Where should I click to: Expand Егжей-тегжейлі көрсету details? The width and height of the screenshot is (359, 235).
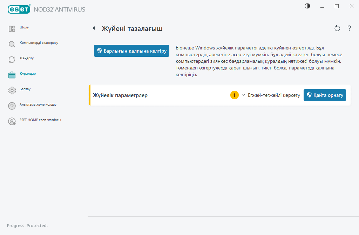[271, 95]
